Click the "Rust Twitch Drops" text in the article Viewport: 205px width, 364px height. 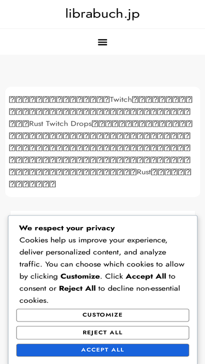(x=61, y=123)
